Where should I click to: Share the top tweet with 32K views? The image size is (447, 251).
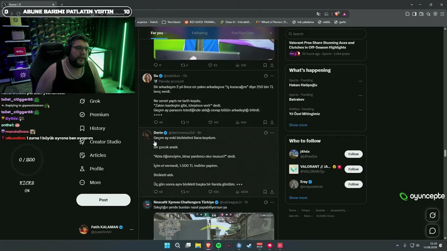[x=272, y=65]
